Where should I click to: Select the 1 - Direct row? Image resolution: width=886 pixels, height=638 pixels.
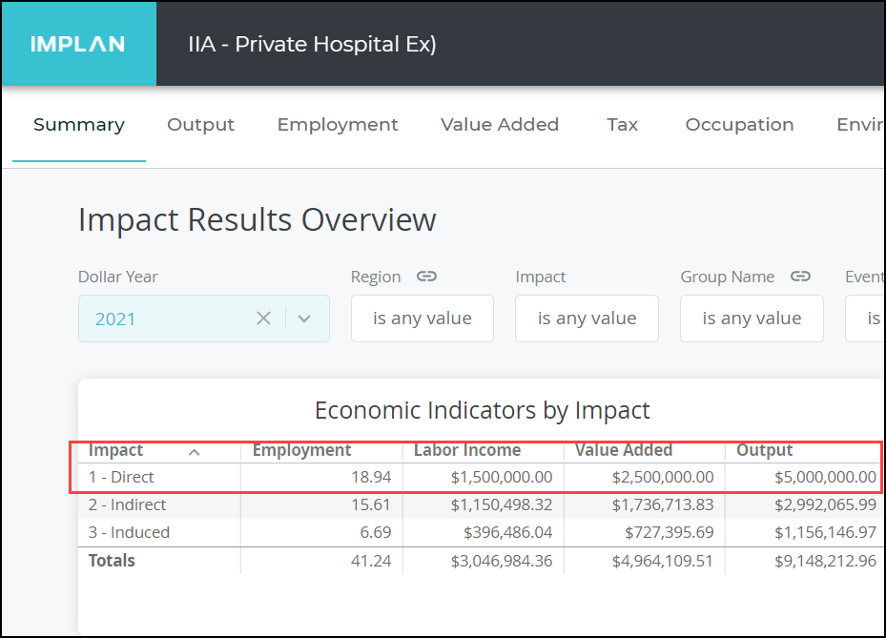pos(286,477)
